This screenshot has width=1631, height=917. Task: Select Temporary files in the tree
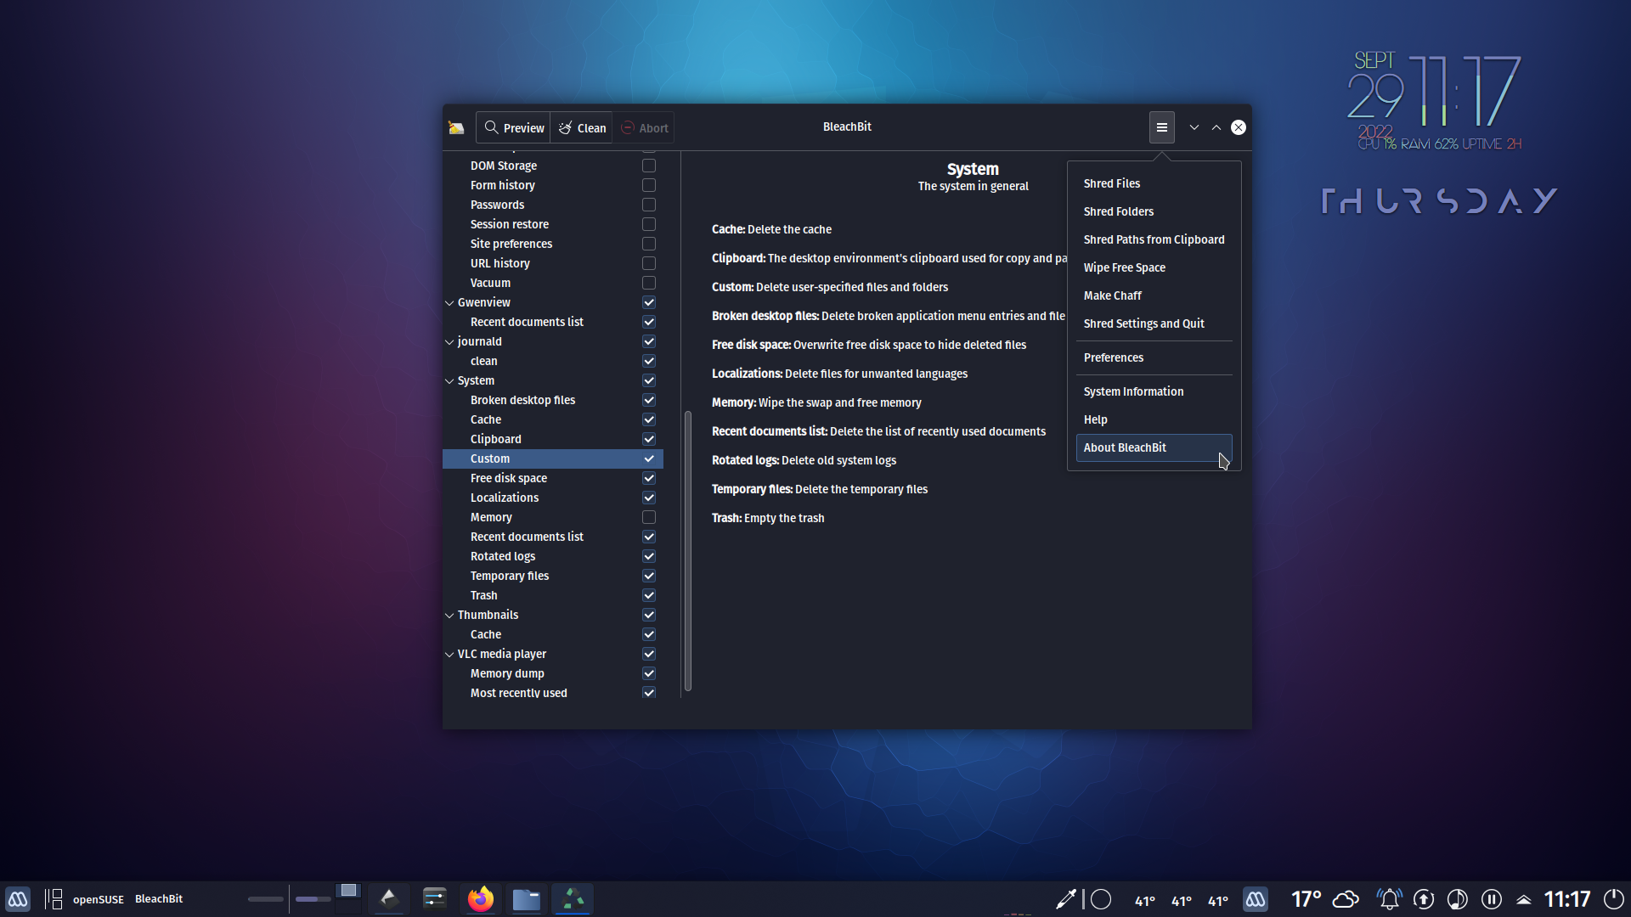tap(553, 576)
